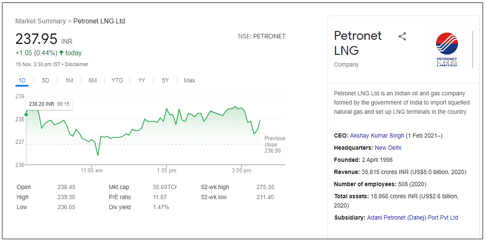Click the 238.20 INR 09:15 tooltip
486x243 pixels.
49,104
